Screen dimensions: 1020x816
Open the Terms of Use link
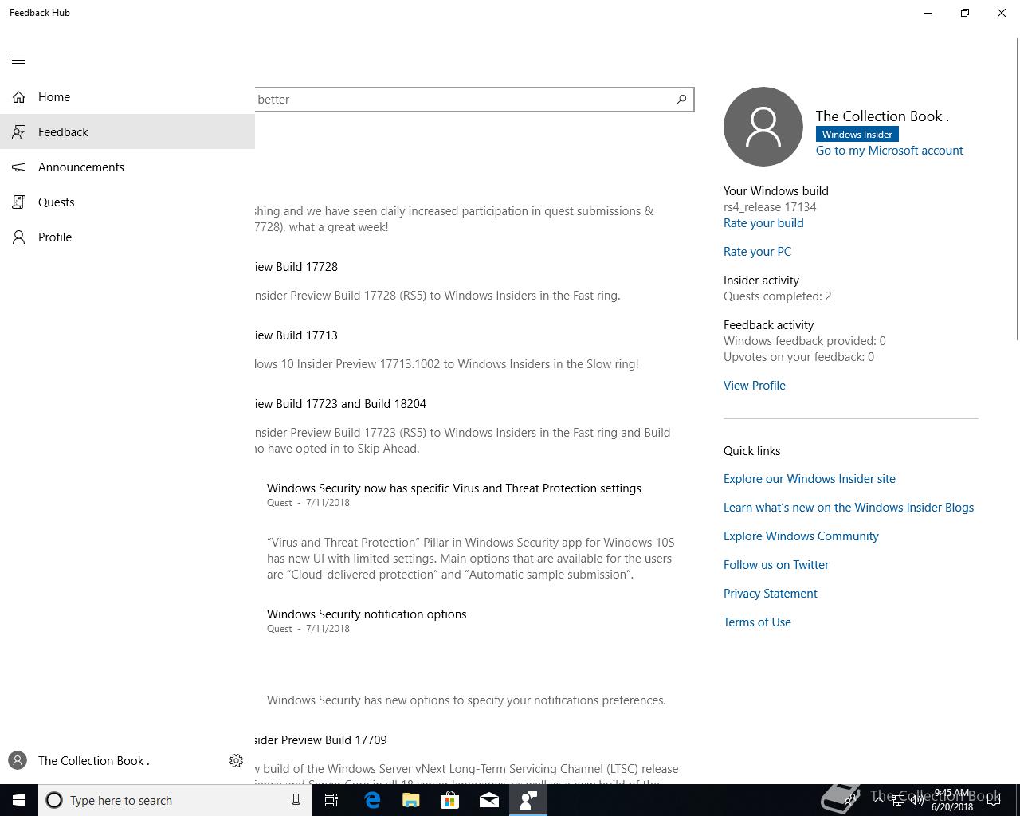tap(757, 622)
